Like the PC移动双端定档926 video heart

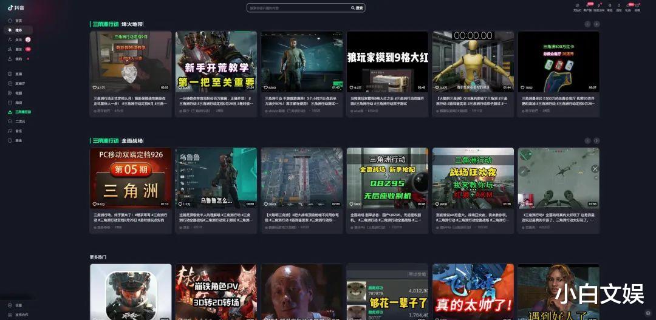[x=95, y=204]
